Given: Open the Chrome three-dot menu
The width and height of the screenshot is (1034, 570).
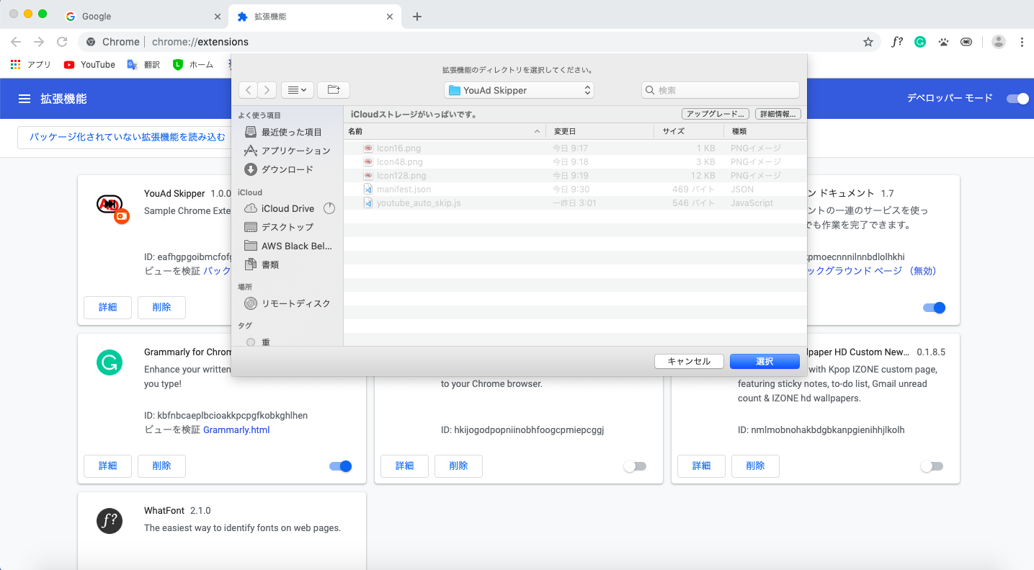Looking at the screenshot, I should coord(1022,42).
